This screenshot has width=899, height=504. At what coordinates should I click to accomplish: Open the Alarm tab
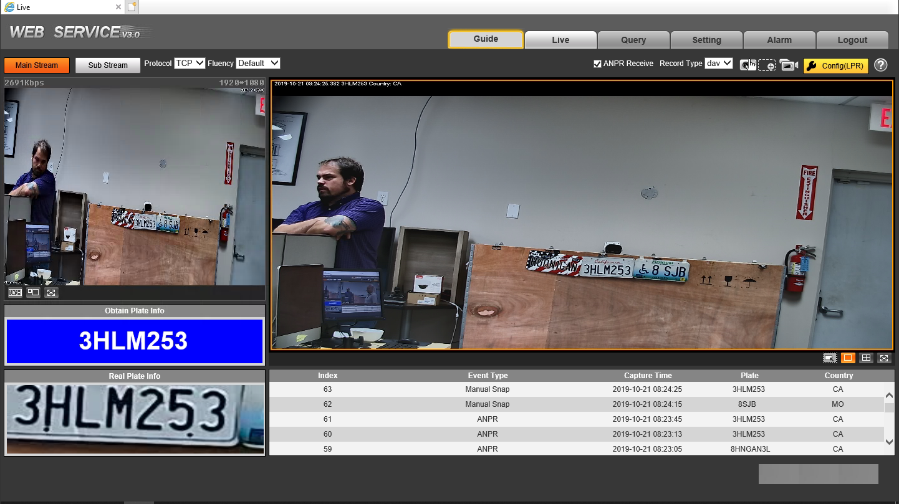779,40
